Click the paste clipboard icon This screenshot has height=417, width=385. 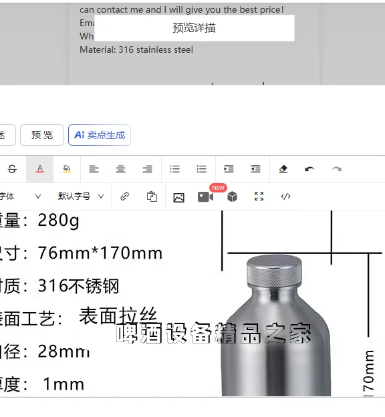tap(152, 196)
